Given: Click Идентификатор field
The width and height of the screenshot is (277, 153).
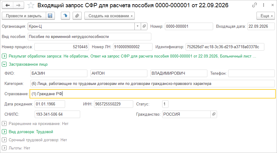Looking at the screenshot, I should tap(225, 47).
